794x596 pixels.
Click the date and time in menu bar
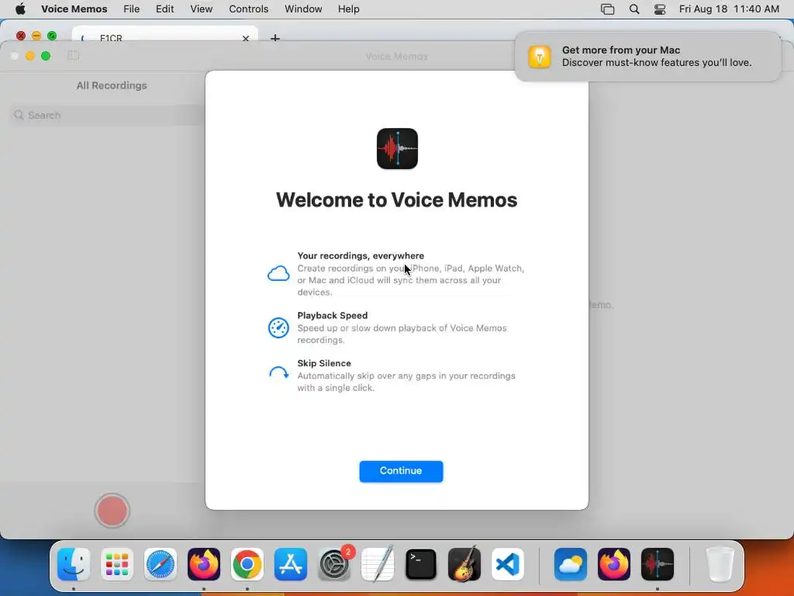click(729, 9)
